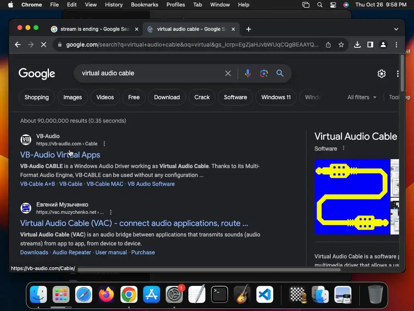
Task: Start voice search with microphone
Action: click(x=248, y=73)
